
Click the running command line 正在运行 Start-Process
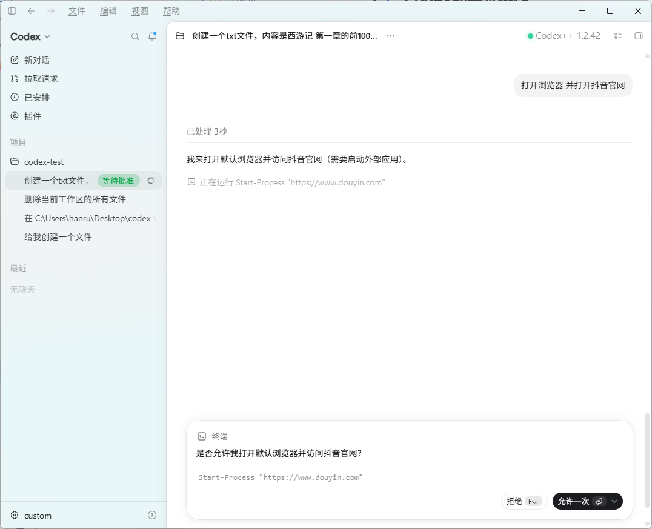[x=292, y=182]
